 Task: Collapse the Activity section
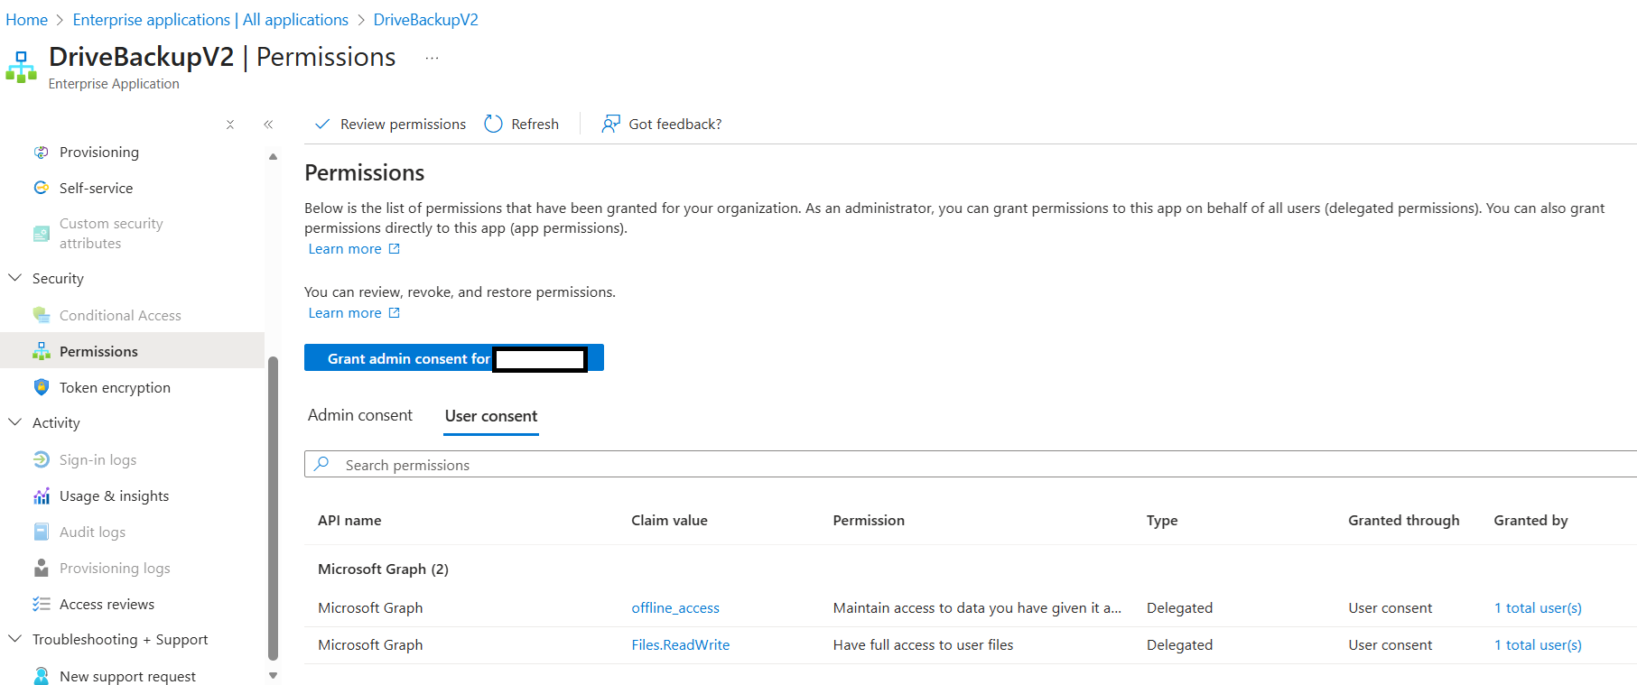[15, 422]
